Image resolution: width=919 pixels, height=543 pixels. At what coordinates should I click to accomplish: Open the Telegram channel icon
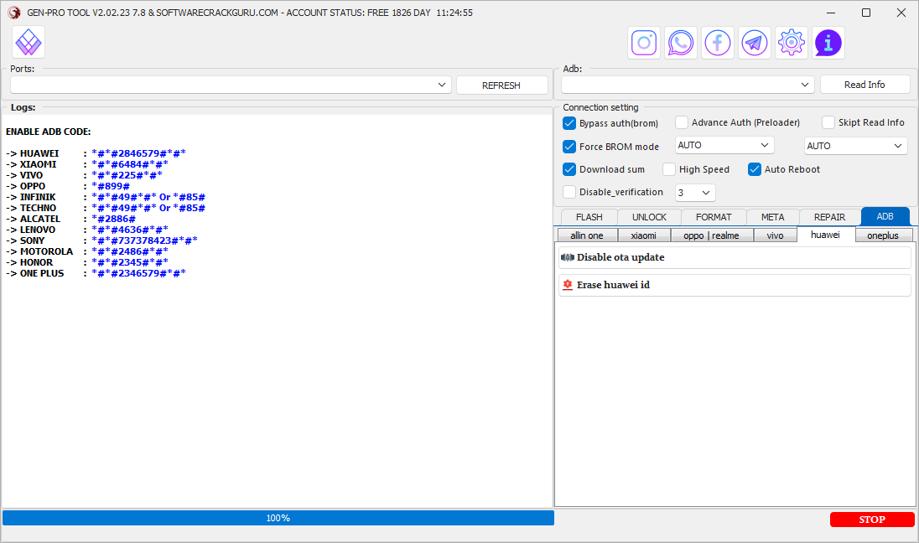(754, 42)
